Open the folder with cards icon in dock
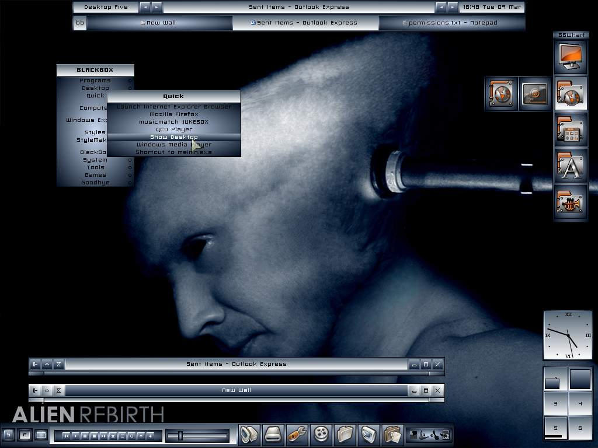This screenshot has height=448, width=598. click(393, 435)
